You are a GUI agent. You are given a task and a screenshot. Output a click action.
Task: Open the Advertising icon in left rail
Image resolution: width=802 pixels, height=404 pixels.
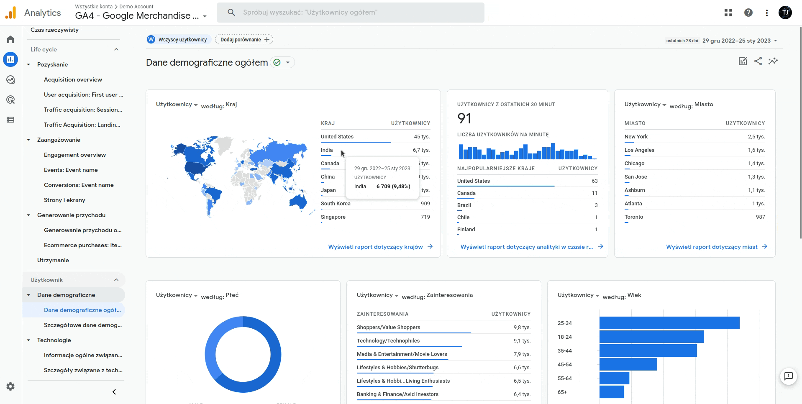(10, 100)
